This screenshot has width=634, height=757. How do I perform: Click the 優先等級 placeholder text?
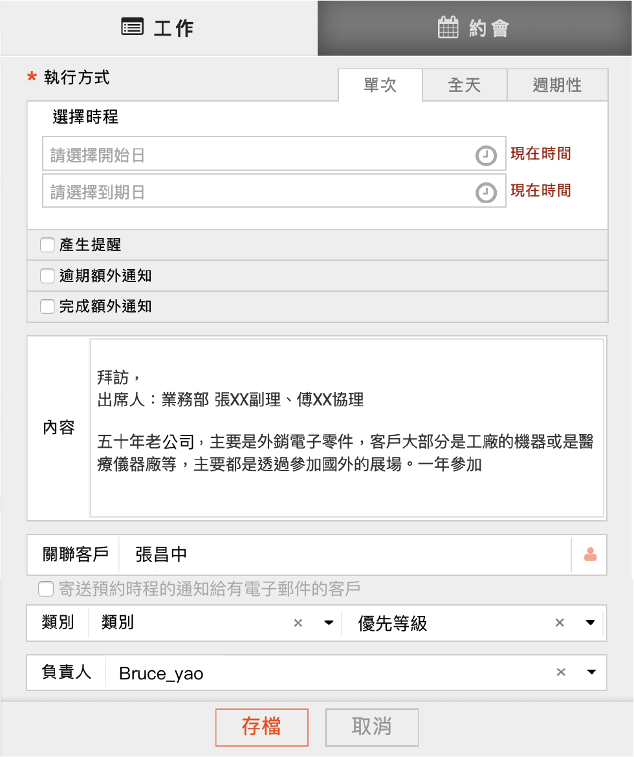point(393,623)
